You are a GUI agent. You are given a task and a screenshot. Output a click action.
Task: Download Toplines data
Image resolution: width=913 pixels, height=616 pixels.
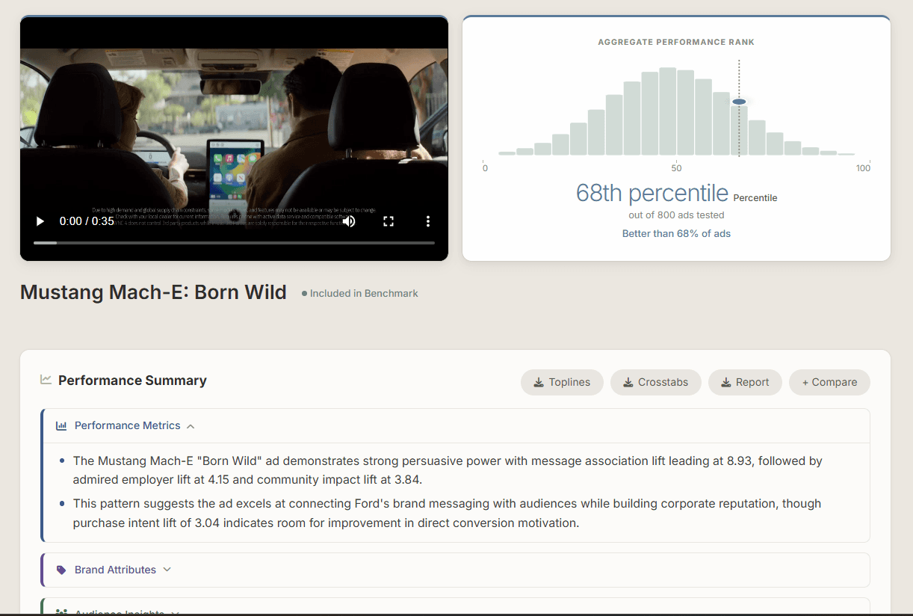coord(562,382)
